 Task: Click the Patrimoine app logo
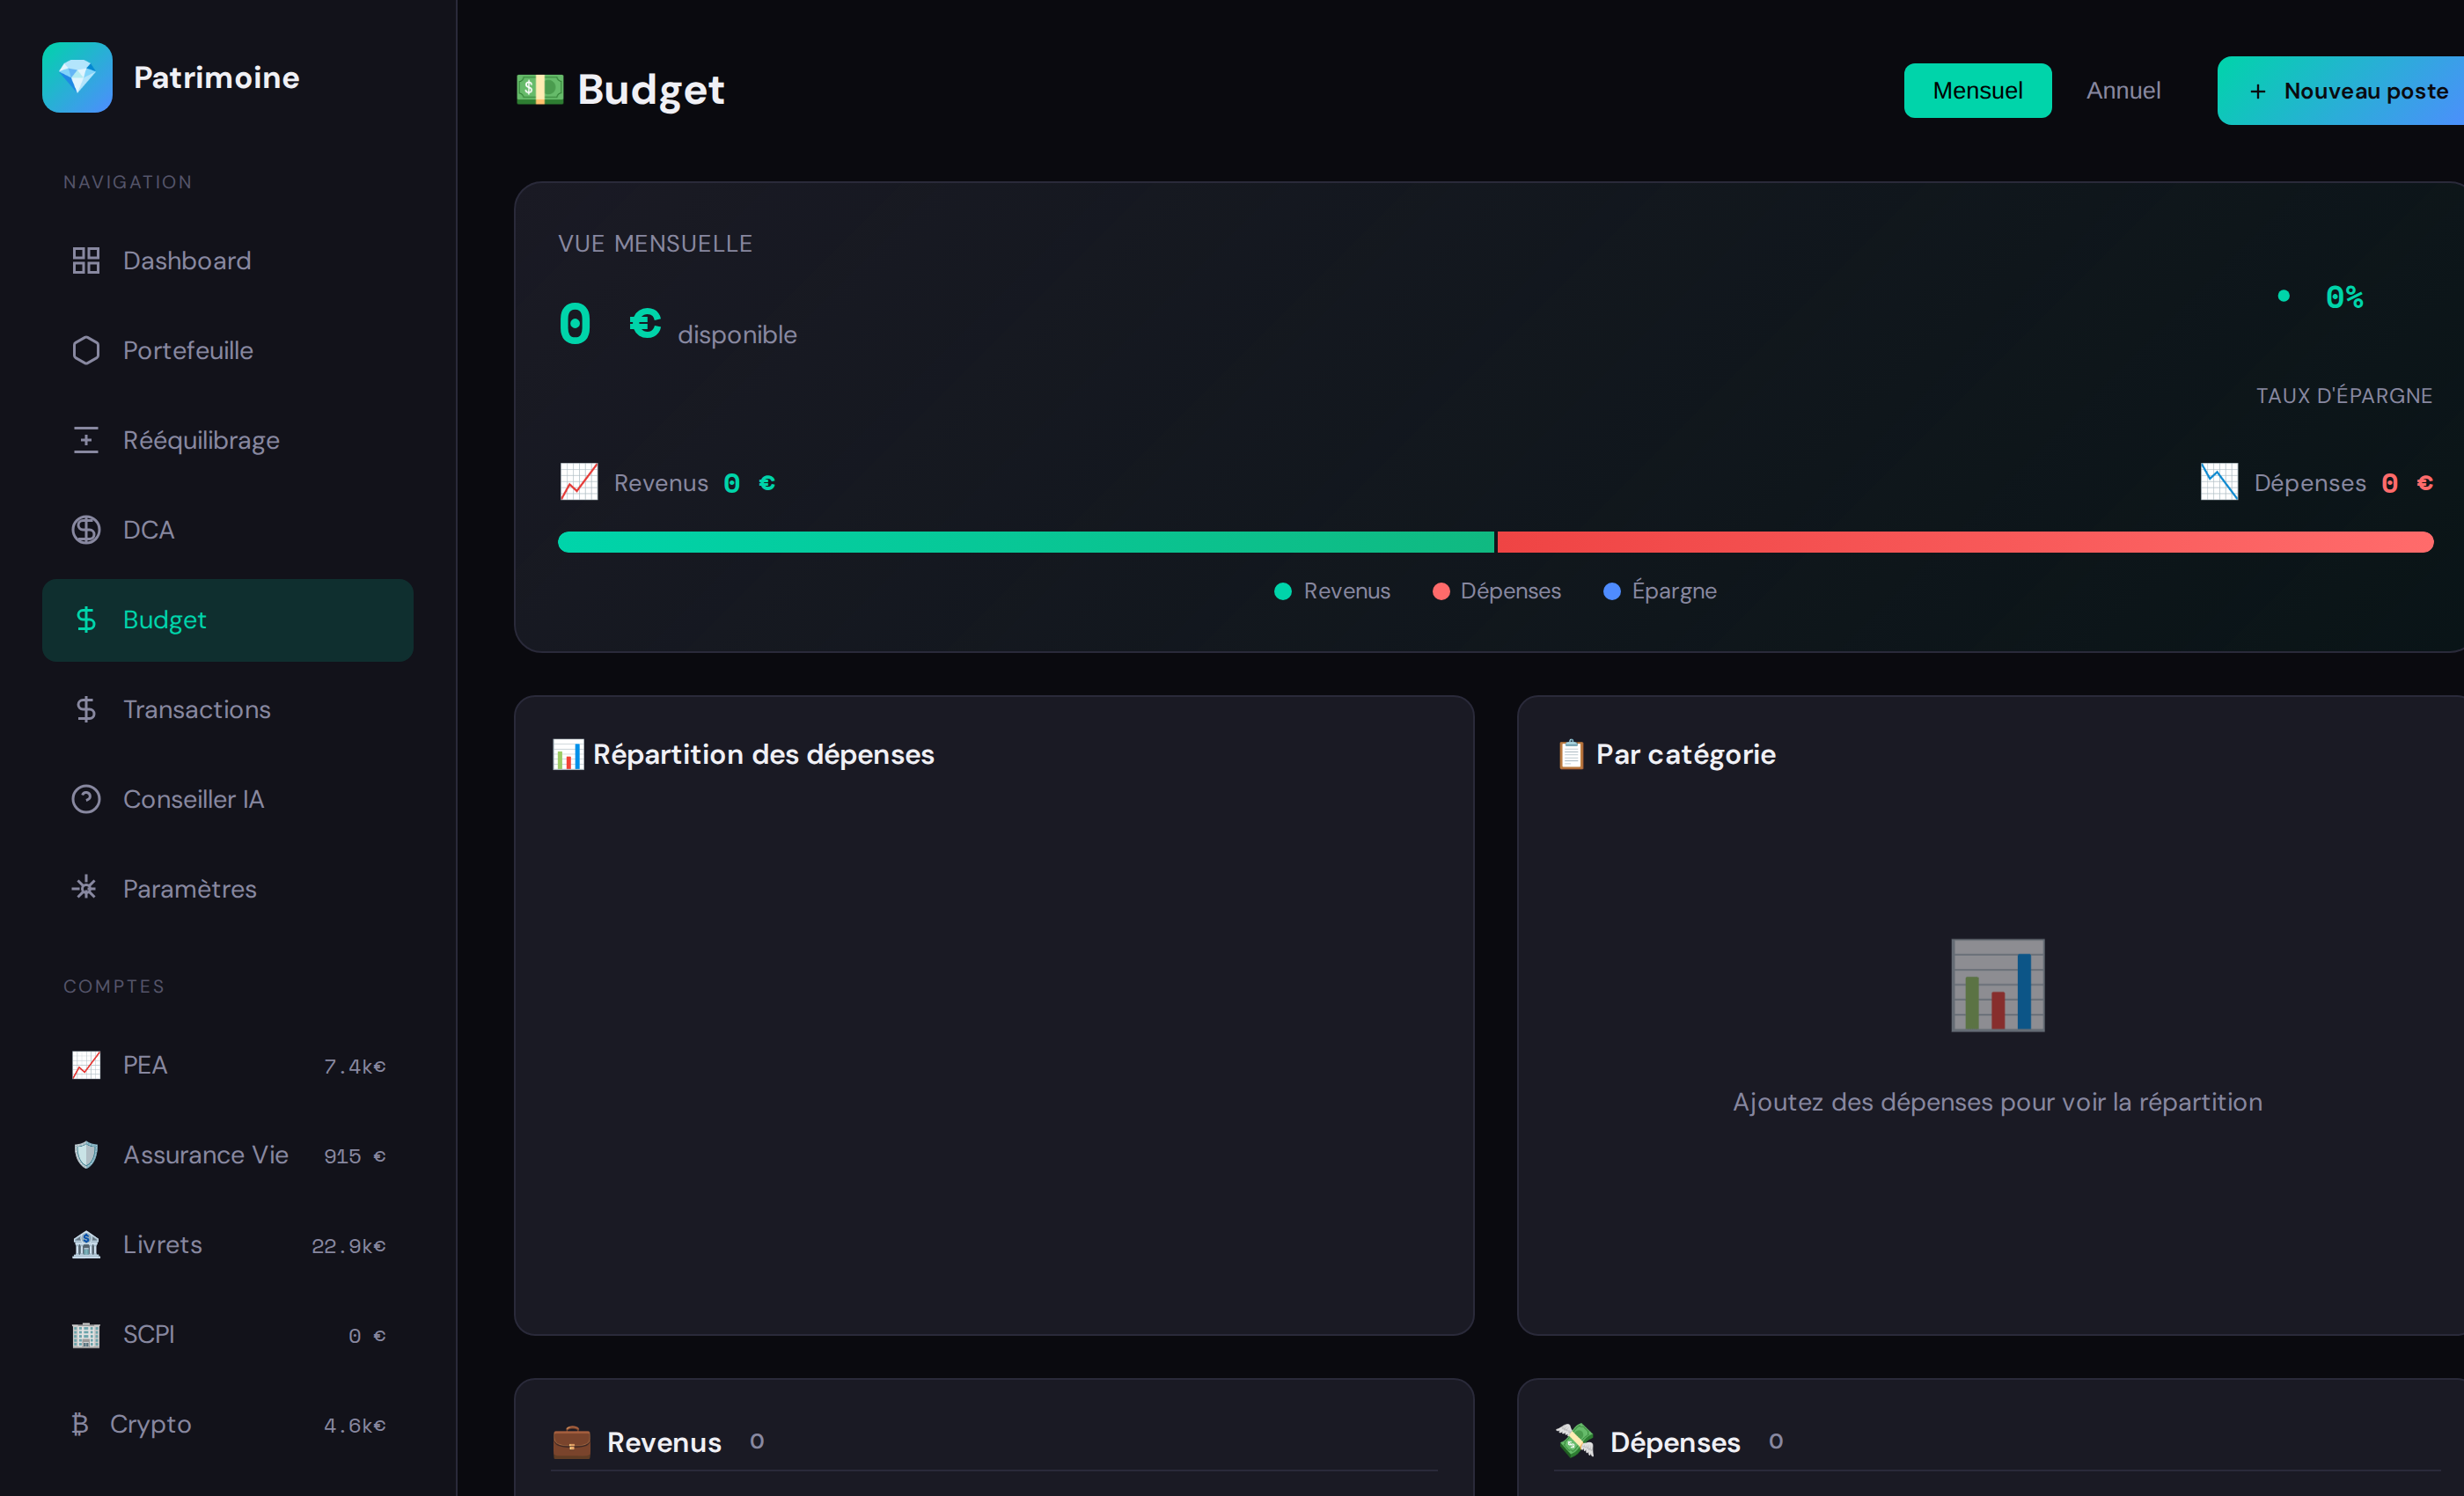click(x=77, y=77)
